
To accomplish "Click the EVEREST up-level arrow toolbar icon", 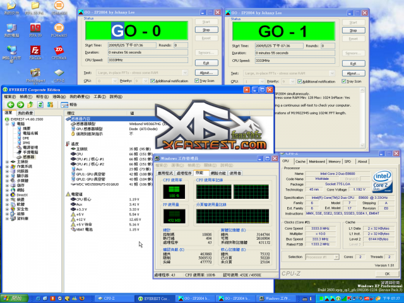I will click(x=30, y=105).
